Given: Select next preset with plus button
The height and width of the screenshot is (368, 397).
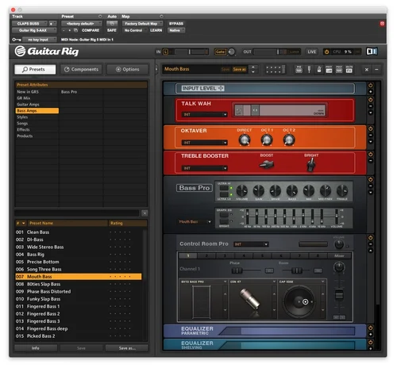Looking at the screenshot, I should click(x=70, y=30).
